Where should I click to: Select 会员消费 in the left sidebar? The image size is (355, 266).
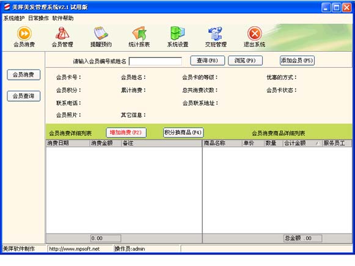tap(24, 75)
